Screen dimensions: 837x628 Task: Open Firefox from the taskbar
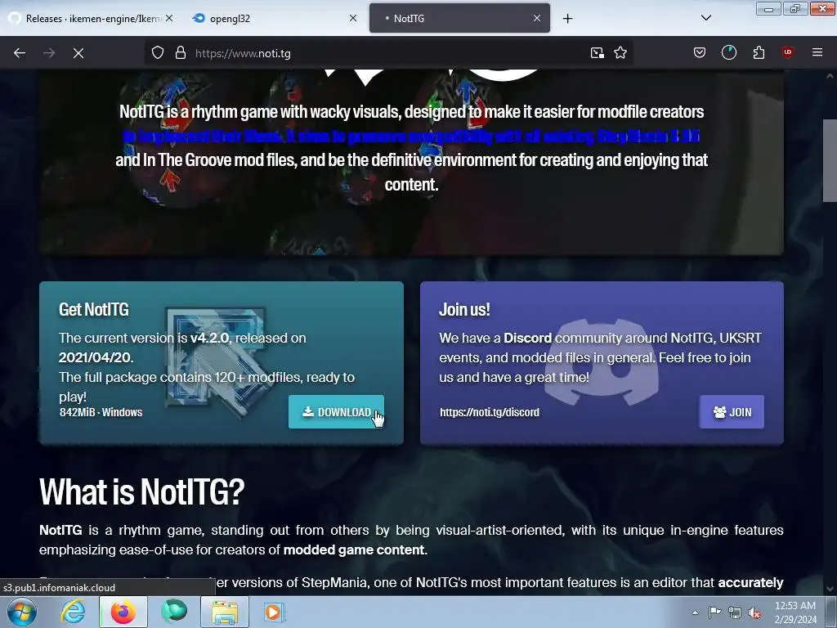pos(123,612)
